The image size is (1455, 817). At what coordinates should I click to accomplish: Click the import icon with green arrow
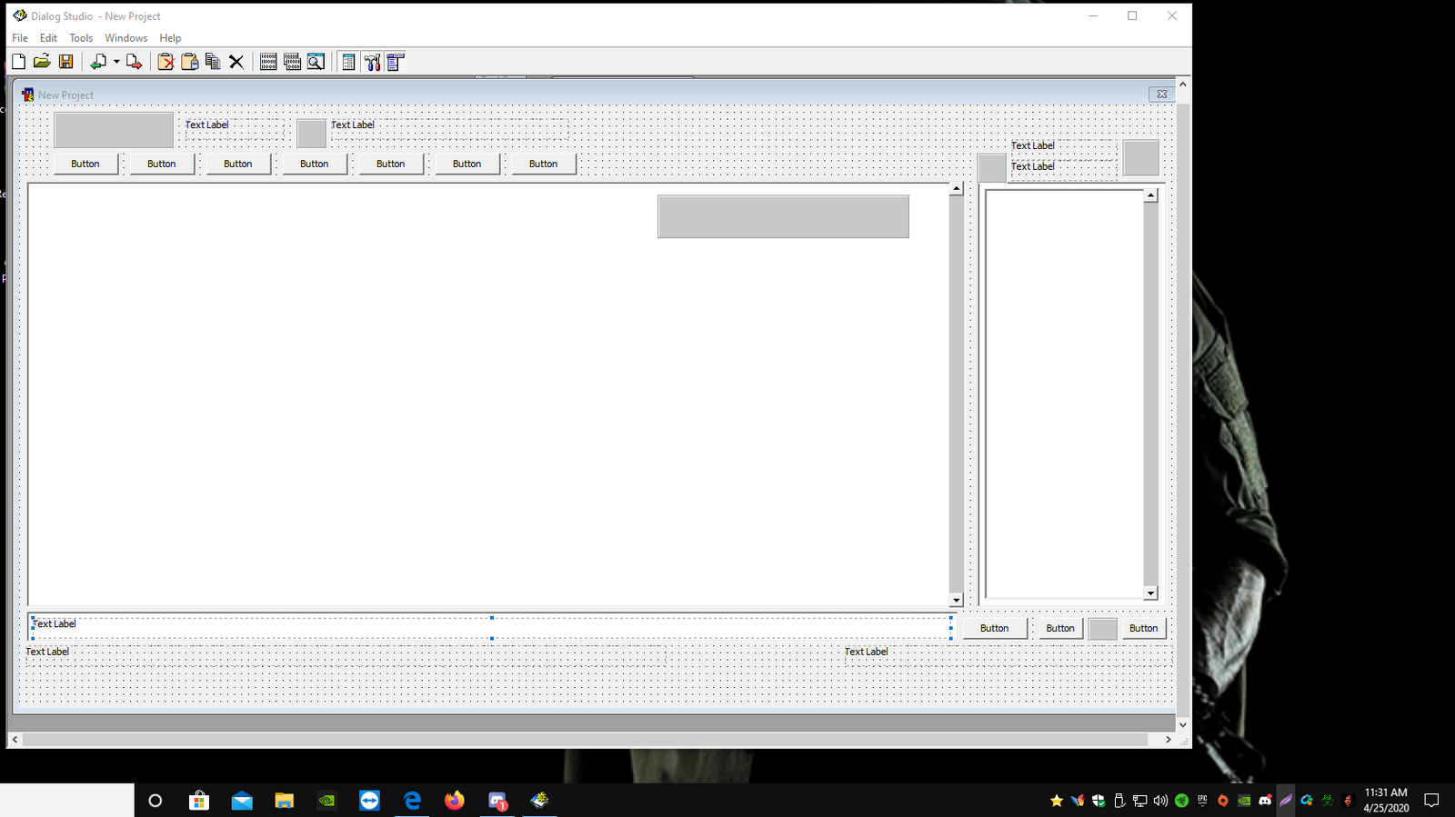(98, 62)
